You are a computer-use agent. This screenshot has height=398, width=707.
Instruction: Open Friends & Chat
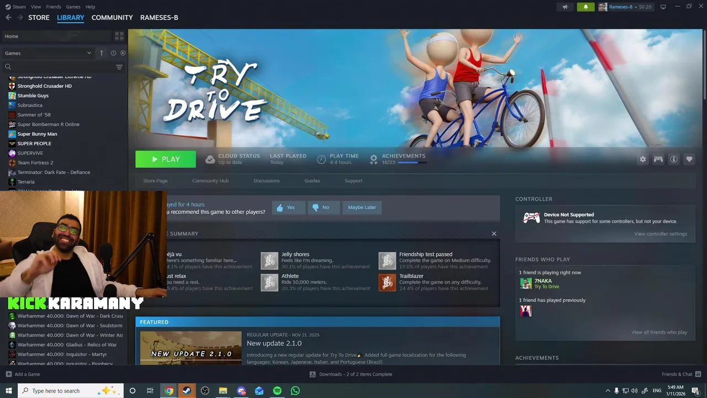coord(680,374)
